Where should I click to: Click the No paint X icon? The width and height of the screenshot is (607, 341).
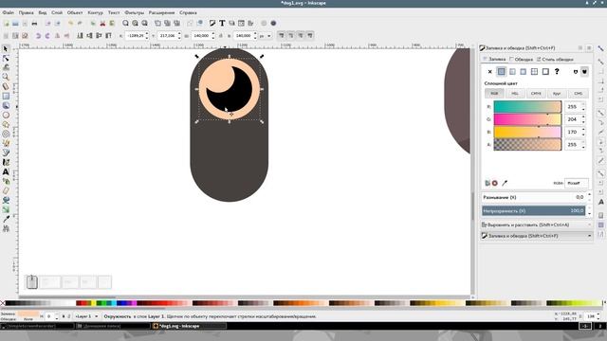coord(489,72)
